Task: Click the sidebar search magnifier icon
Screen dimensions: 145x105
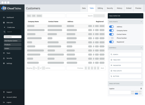Action: tap(4, 32)
